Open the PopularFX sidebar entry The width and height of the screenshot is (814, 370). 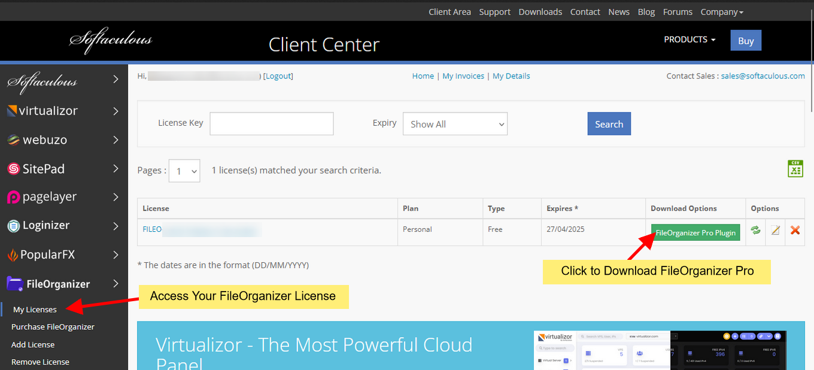tap(47, 254)
